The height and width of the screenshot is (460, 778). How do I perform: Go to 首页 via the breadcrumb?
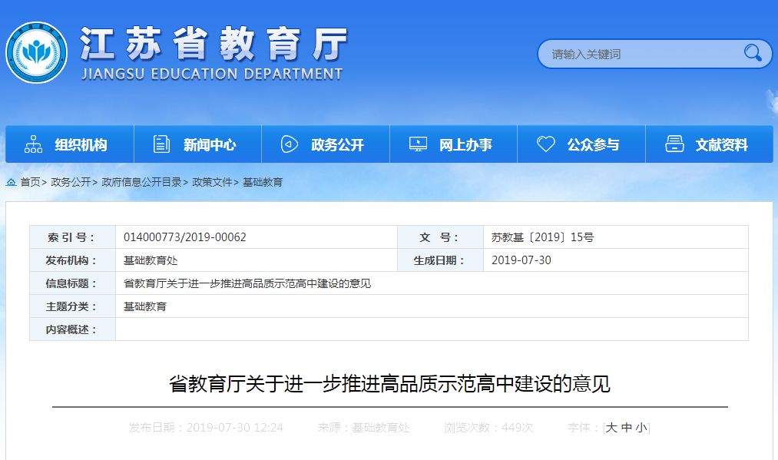point(32,182)
